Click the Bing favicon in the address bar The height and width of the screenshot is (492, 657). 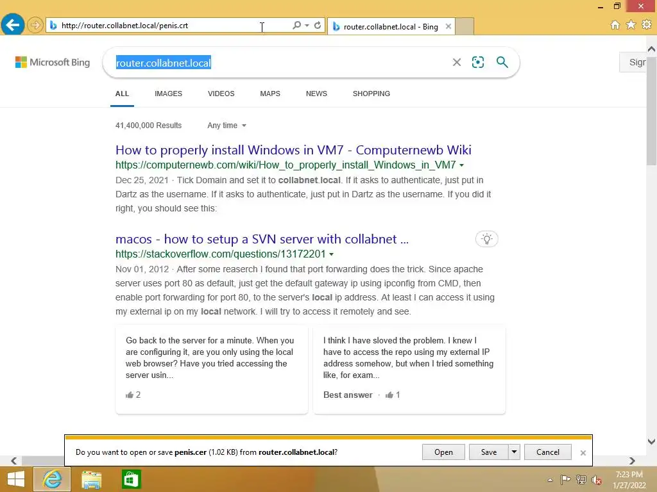[53, 26]
